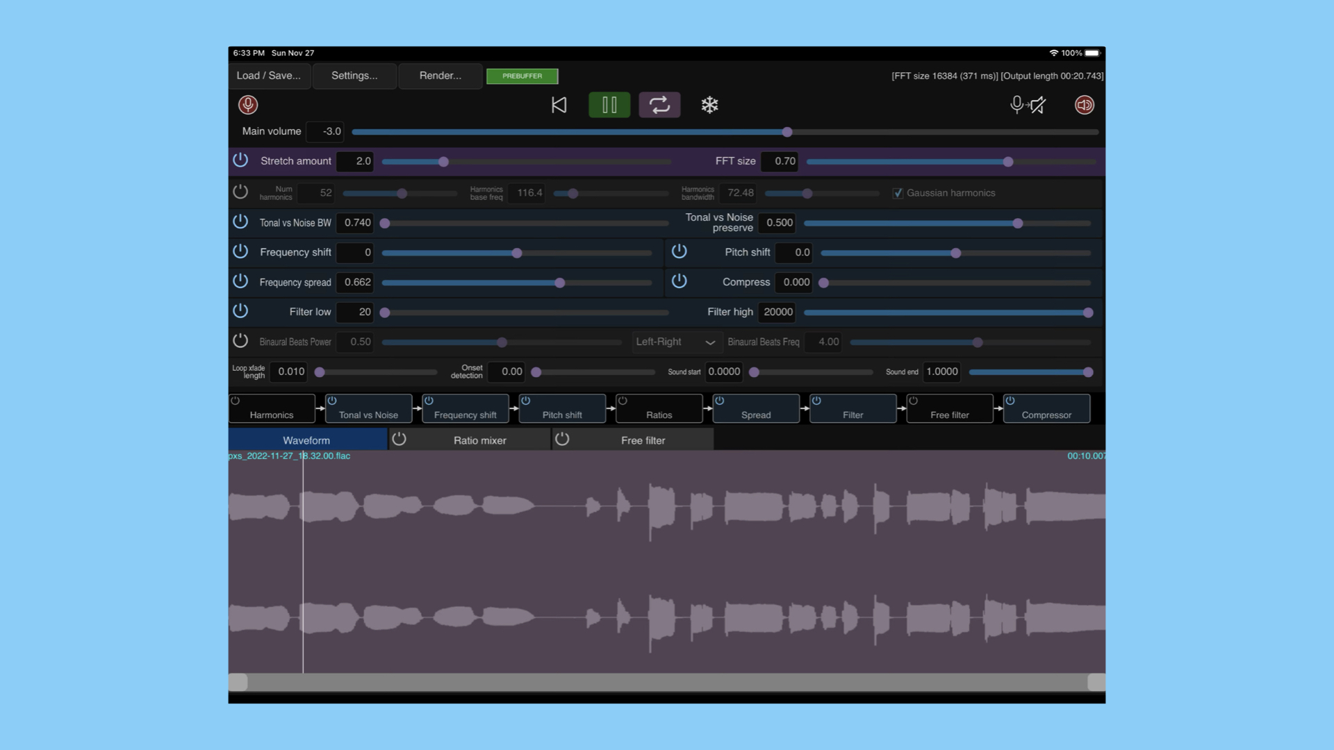
Task: Toggle Frequency shift power button
Action: pos(240,252)
